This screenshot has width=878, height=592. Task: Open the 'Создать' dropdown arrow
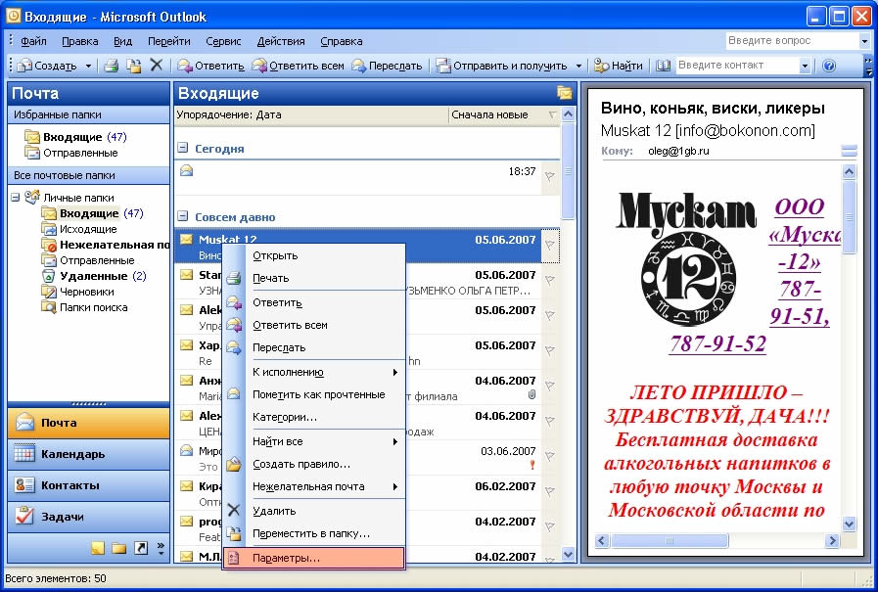pos(88,66)
